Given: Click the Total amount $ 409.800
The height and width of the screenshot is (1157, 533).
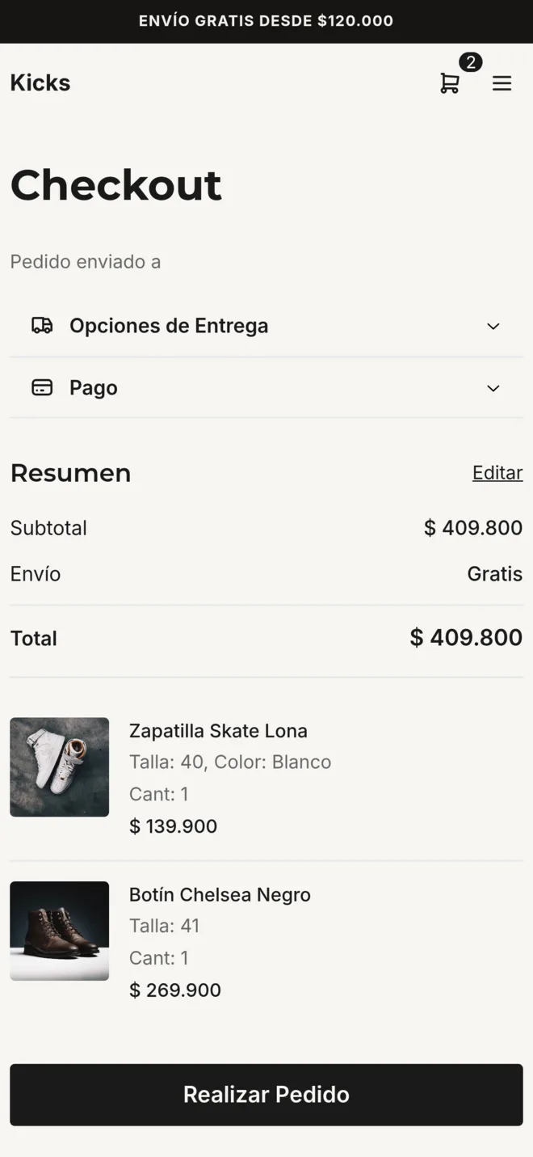Looking at the screenshot, I should [466, 637].
